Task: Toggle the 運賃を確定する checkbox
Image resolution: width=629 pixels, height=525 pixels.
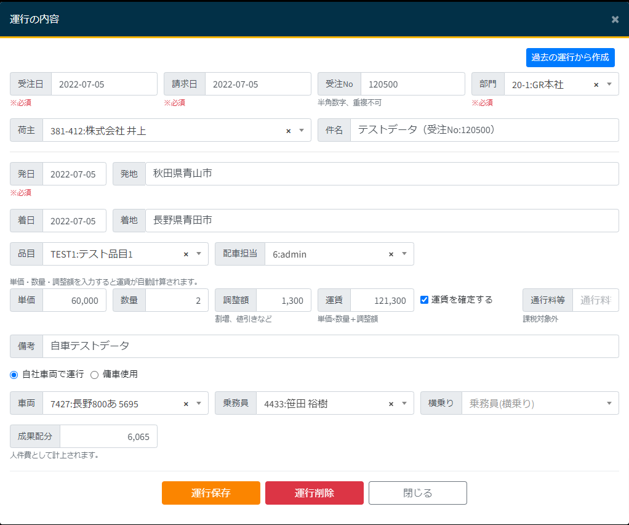Action: (x=424, y=299)
